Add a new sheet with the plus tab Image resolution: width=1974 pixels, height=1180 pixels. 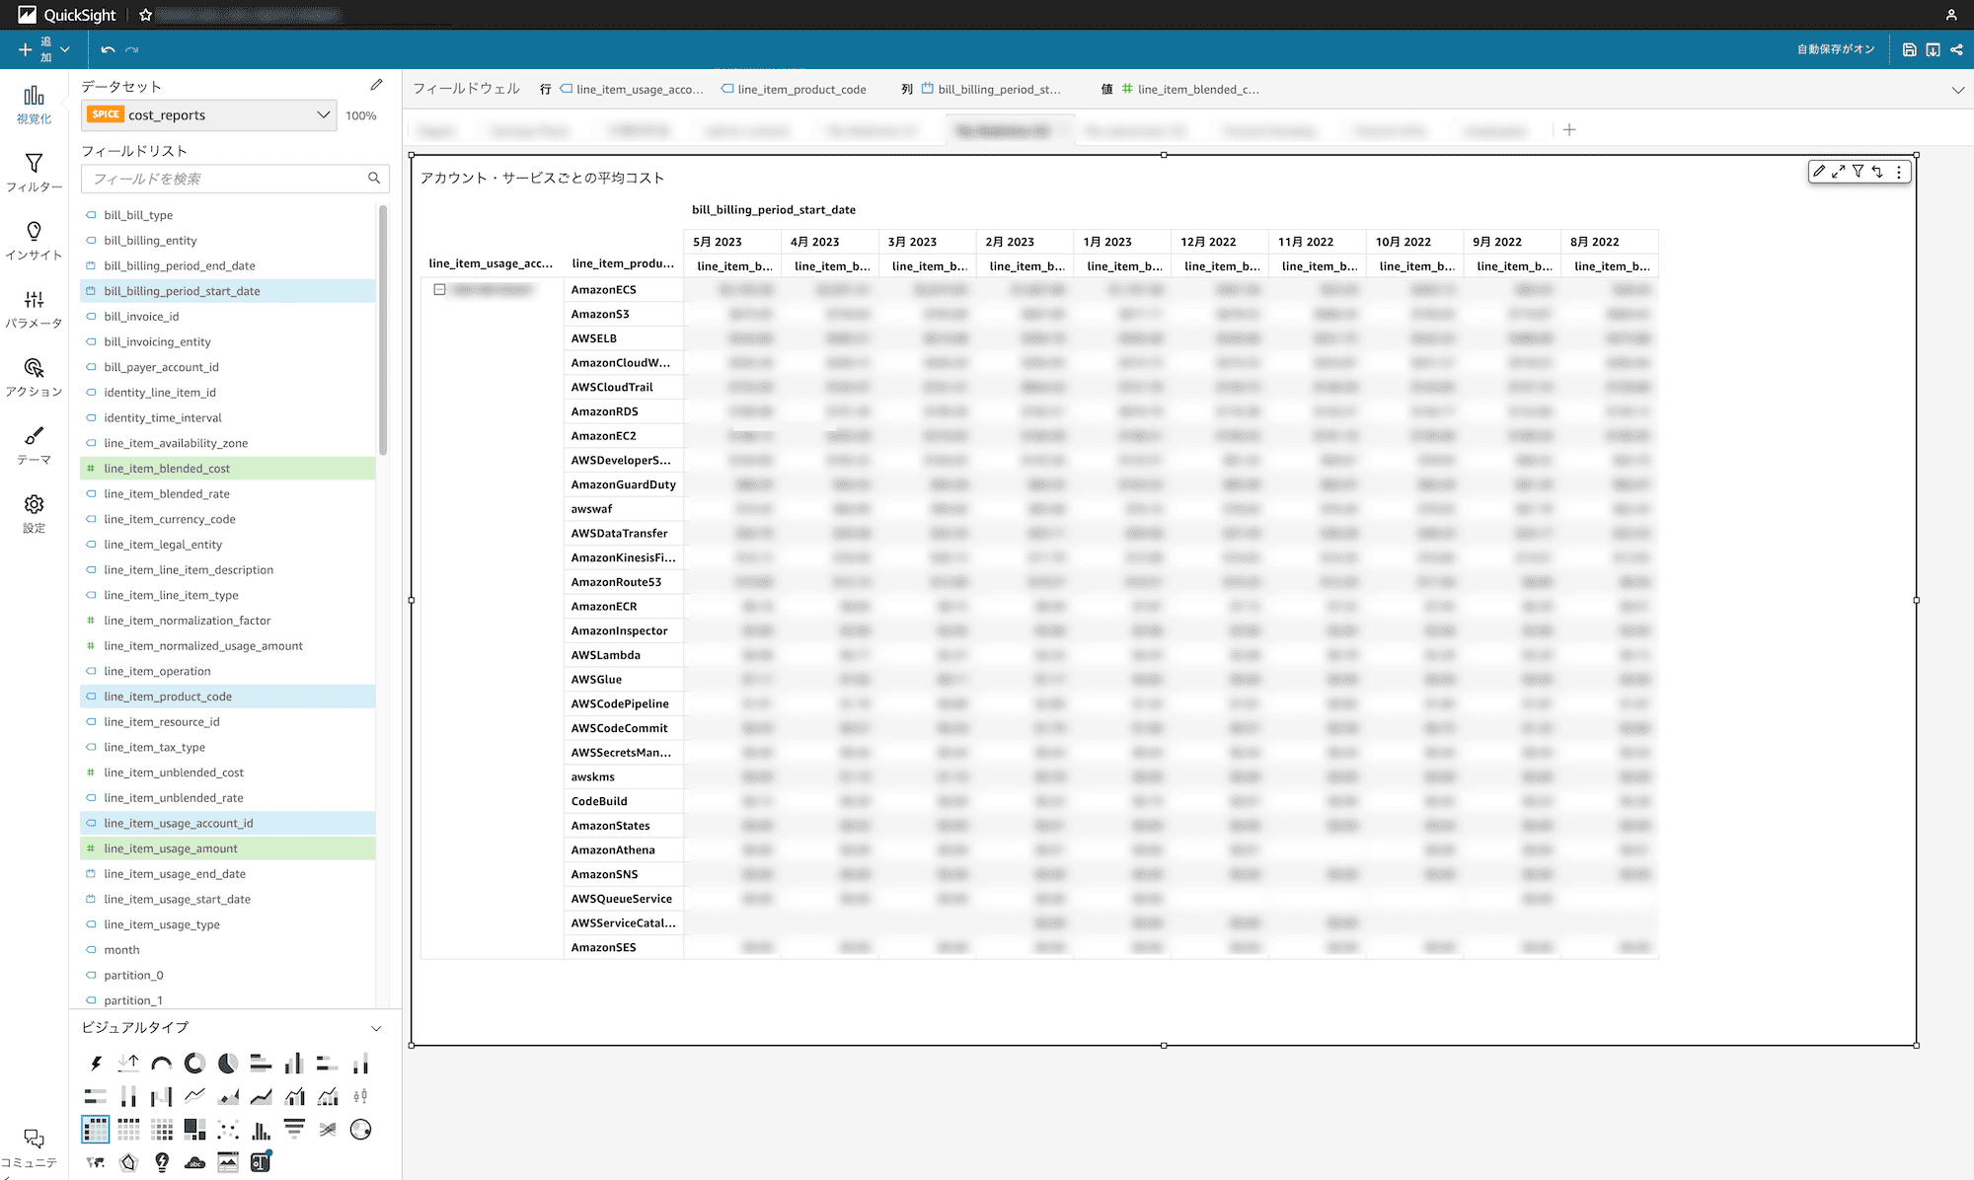pos(1569,129)
